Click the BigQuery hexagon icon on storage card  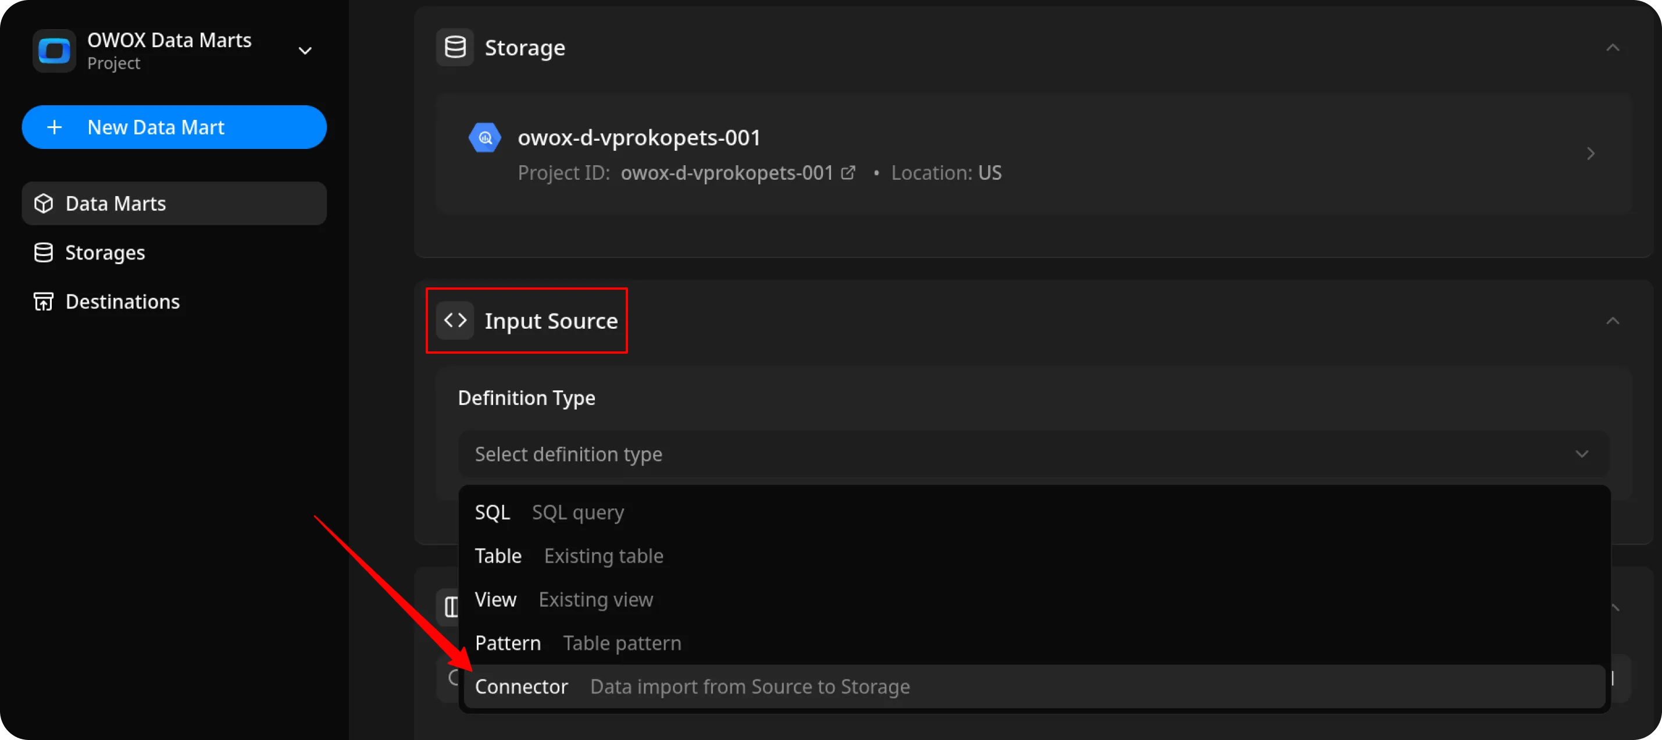[x=485, y=137]
